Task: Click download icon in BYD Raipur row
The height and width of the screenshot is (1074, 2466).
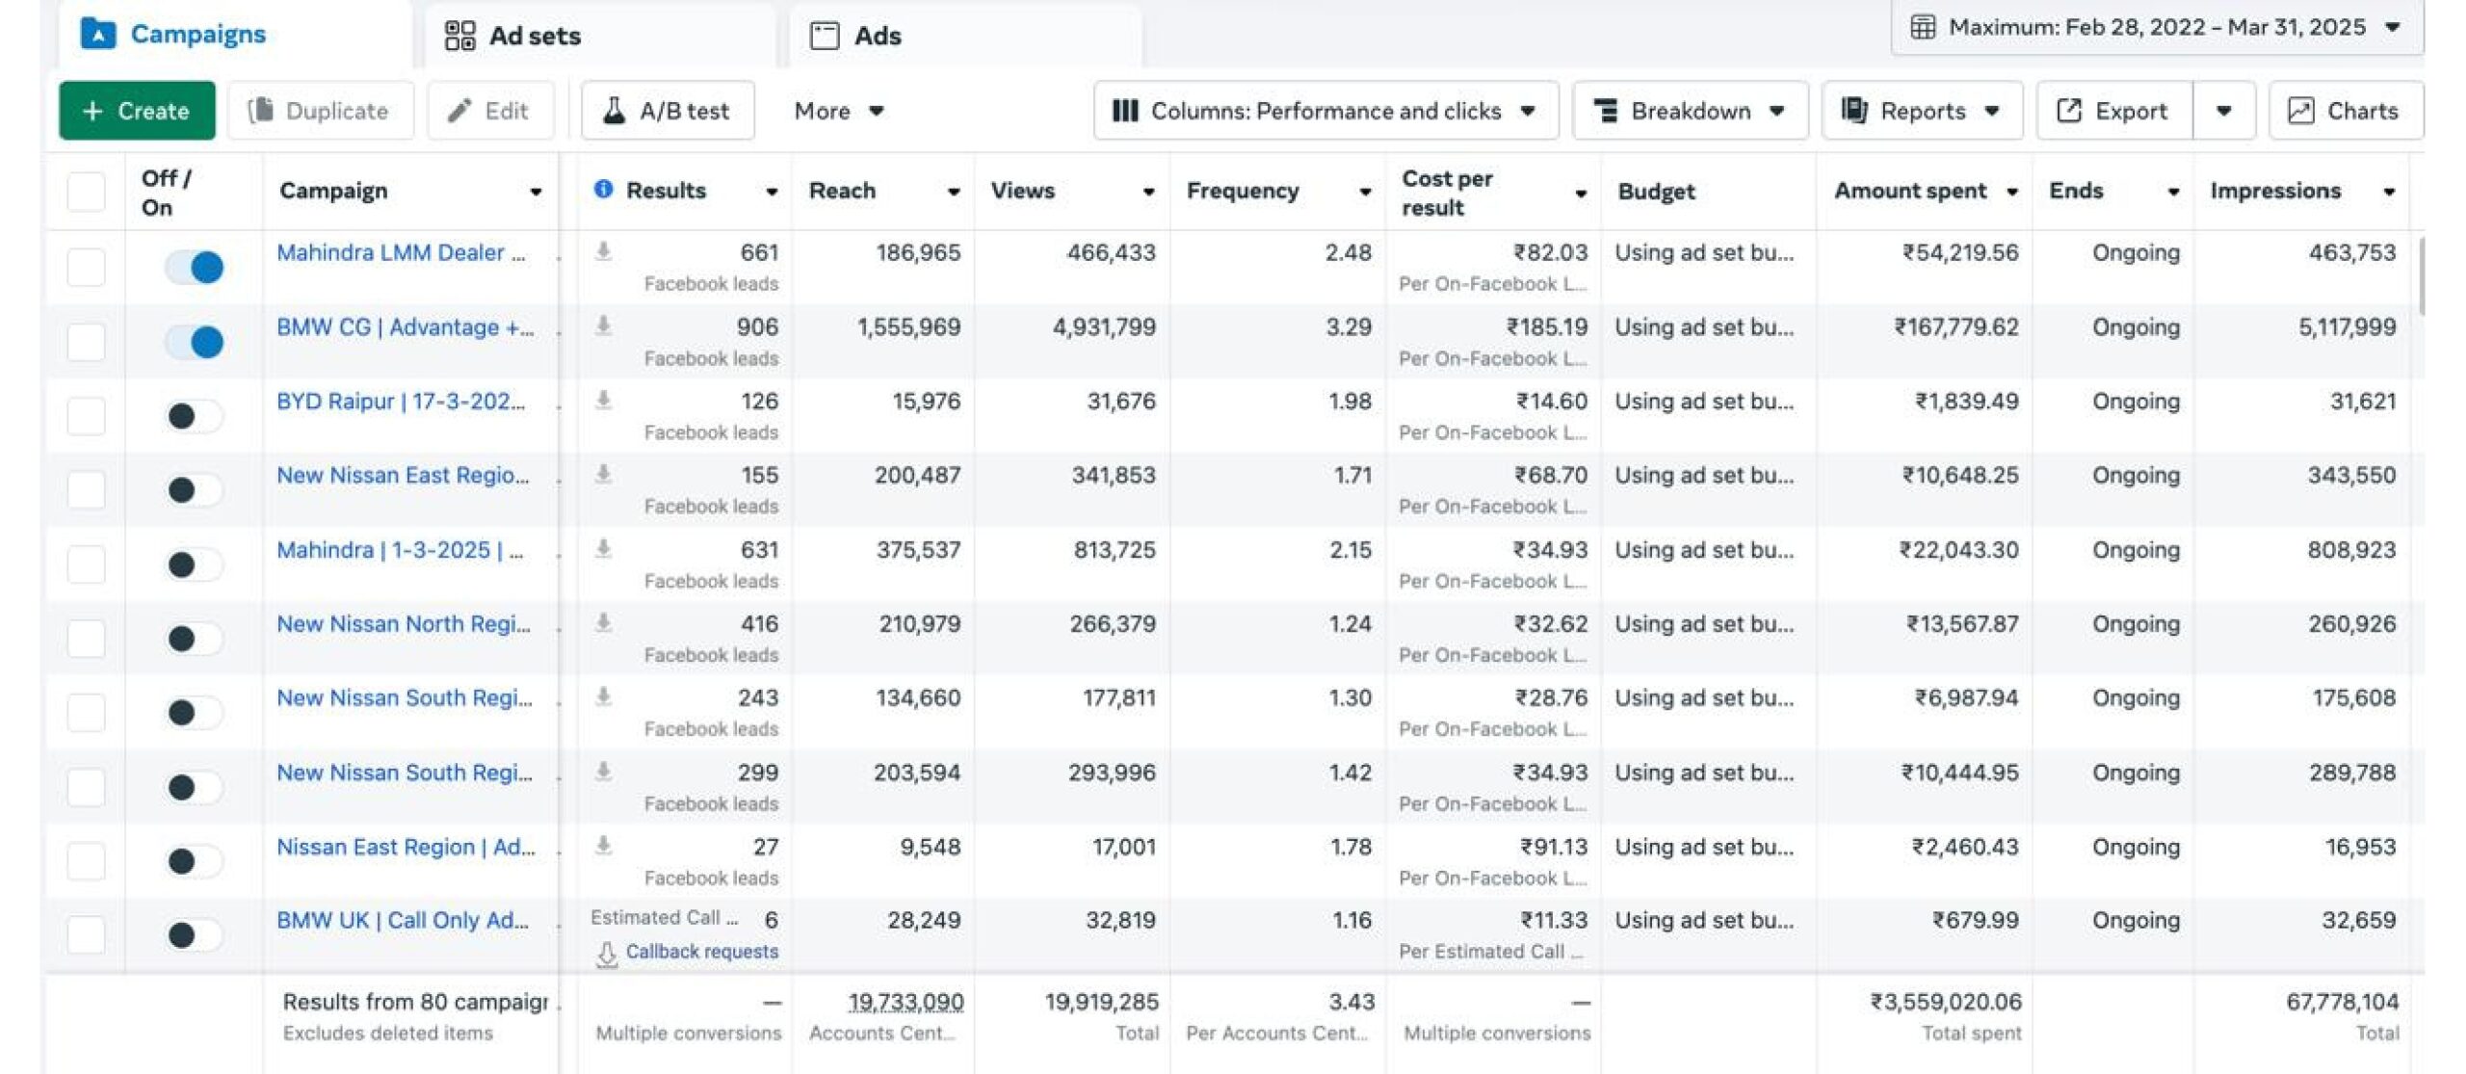Action: 603,400
